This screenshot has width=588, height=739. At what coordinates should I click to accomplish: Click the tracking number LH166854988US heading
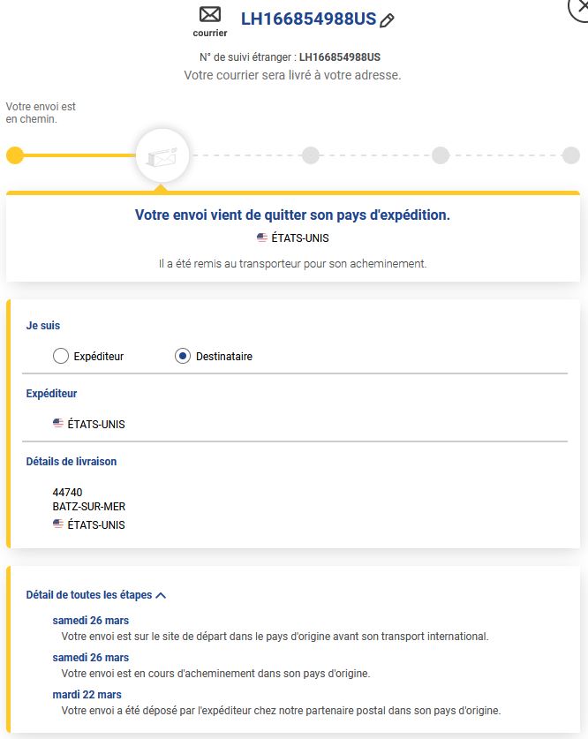click(308, 19)
